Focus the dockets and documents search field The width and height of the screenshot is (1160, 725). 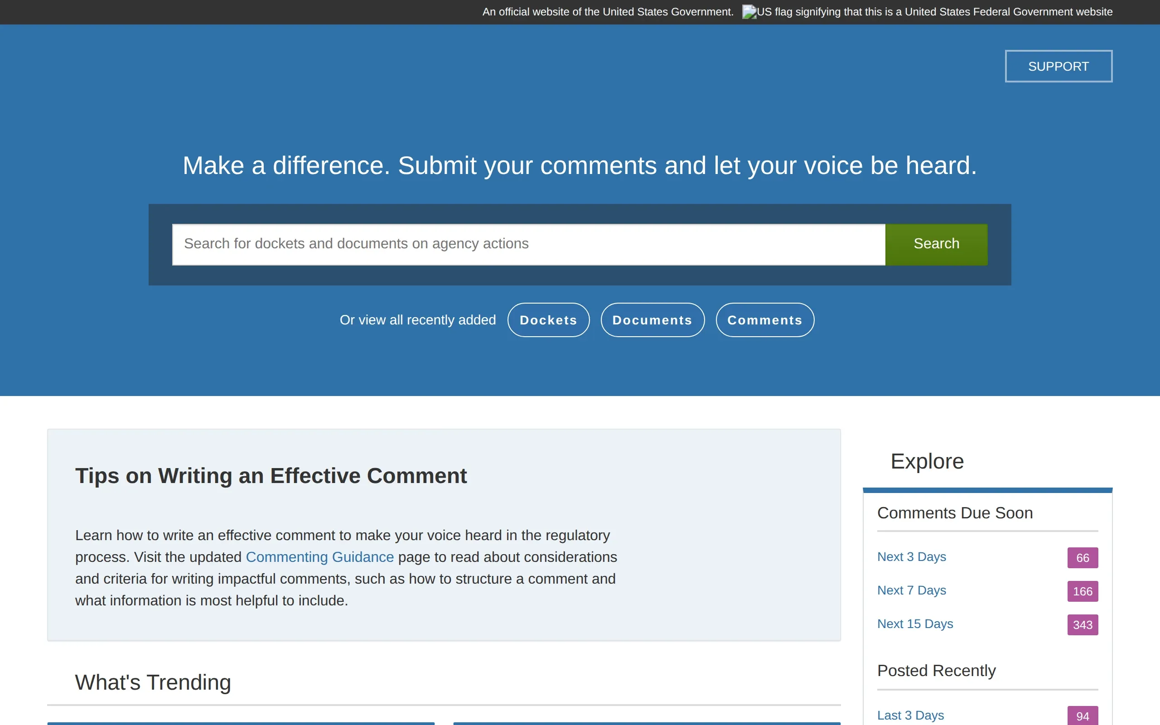[x=529, y=244]
